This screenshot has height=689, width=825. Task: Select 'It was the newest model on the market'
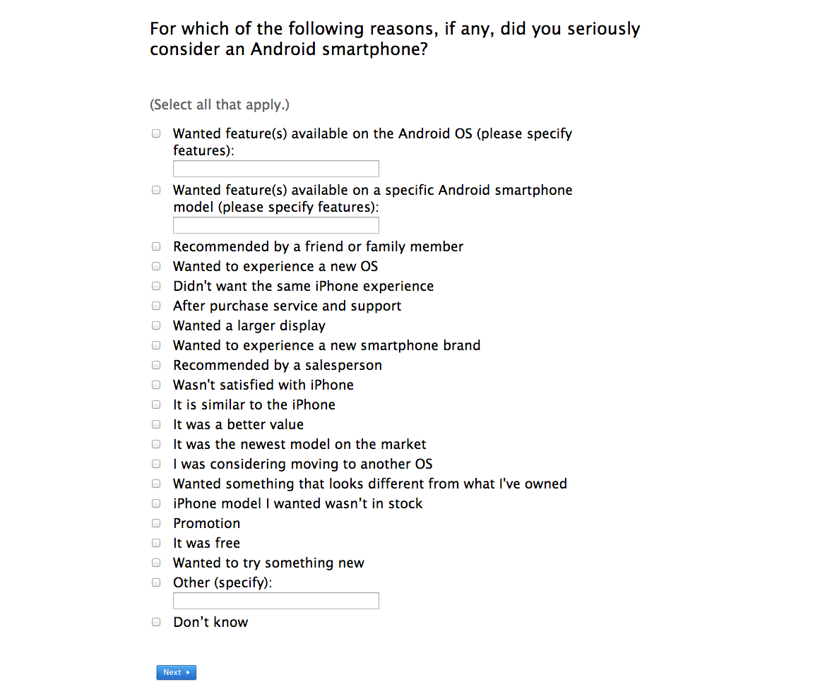point(155,444)
